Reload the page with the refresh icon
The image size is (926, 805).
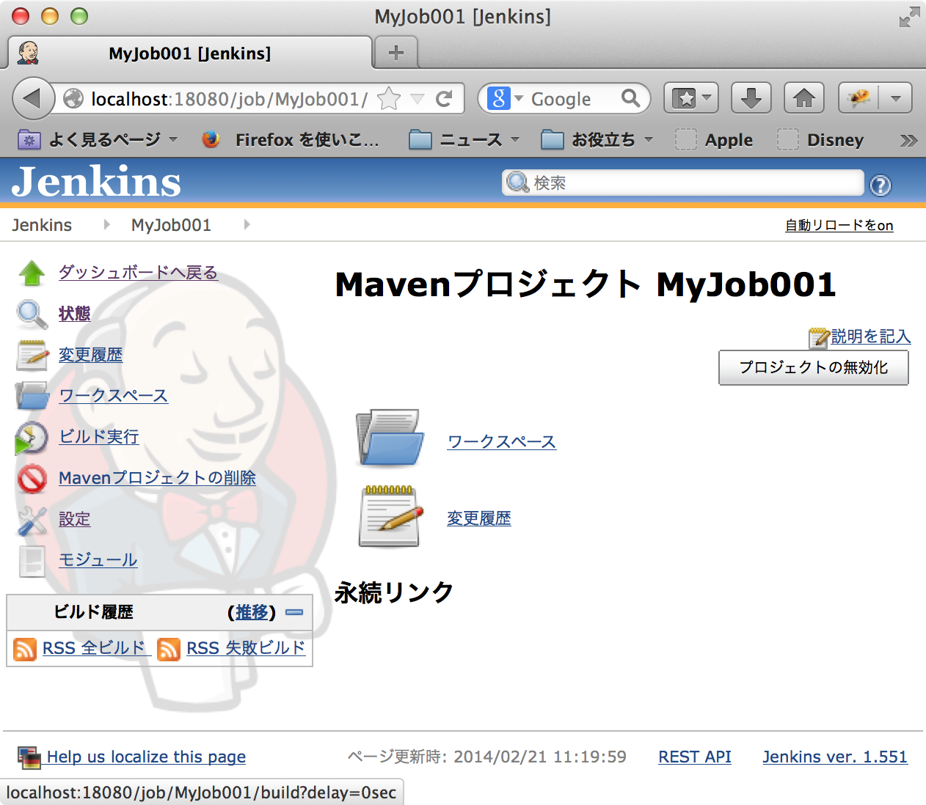click(444, 99)
